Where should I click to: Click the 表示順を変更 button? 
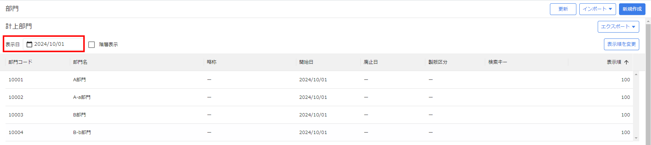[621, 44]
